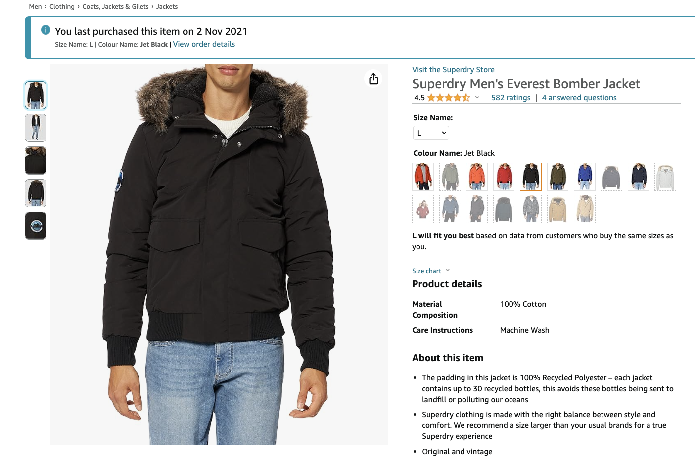Click the share icon on product image
The image size is (695, 465).
coord(373,79)
